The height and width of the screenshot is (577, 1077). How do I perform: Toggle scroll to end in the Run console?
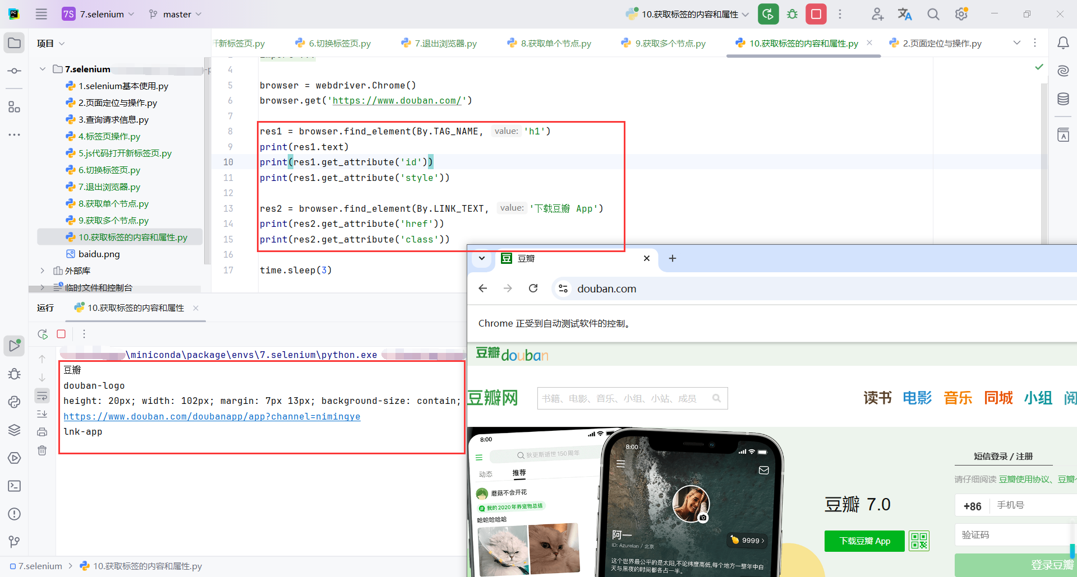click(42, 414)
